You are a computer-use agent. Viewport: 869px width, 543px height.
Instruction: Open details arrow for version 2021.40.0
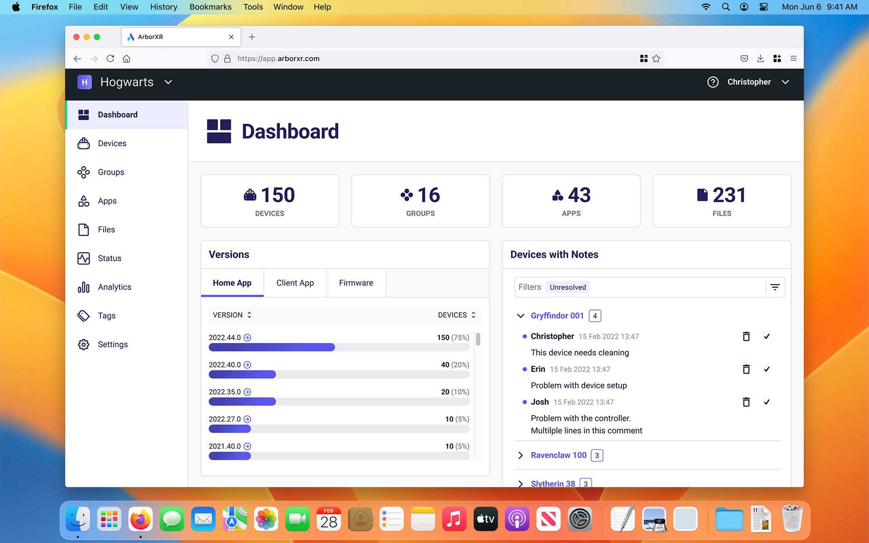[x=247, y=446]
